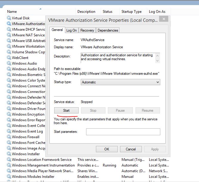Click the VMAuthdService service name text
Image resolution: width=199 pixels, height=182 pixels.
(x=93, y=40)
